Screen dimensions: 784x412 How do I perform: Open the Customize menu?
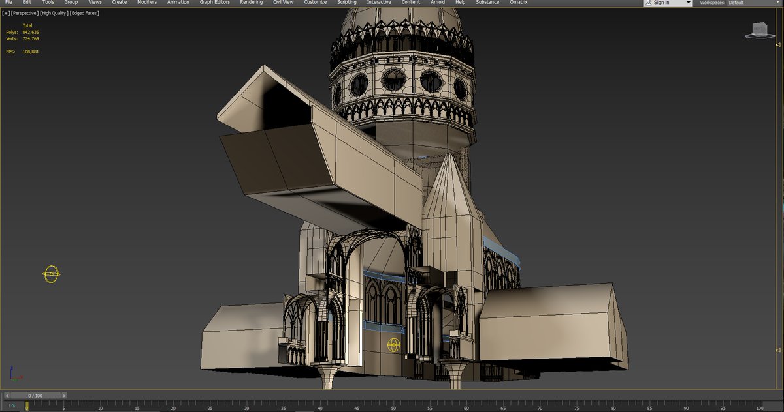point(315,2)
